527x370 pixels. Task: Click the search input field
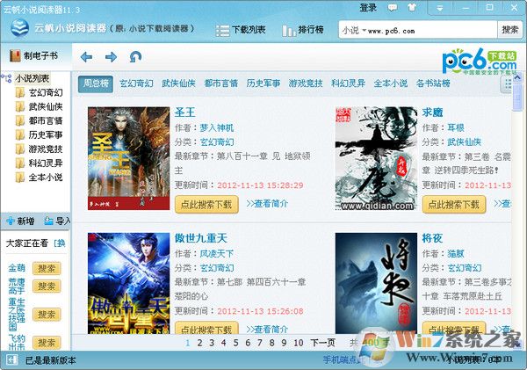point(431,31)
